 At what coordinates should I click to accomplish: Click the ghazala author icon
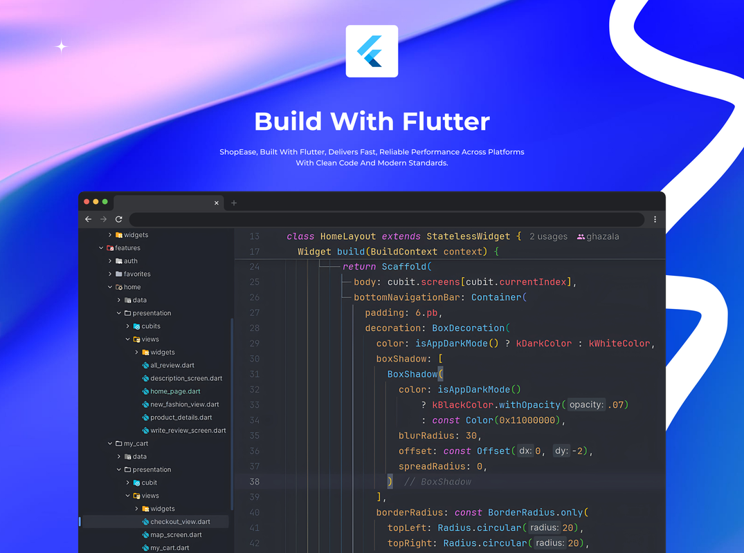tap(581, 236)
